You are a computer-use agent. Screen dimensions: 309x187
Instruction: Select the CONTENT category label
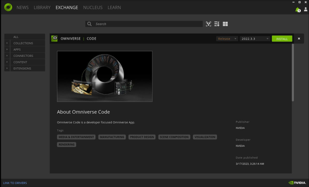click(20, 62)
